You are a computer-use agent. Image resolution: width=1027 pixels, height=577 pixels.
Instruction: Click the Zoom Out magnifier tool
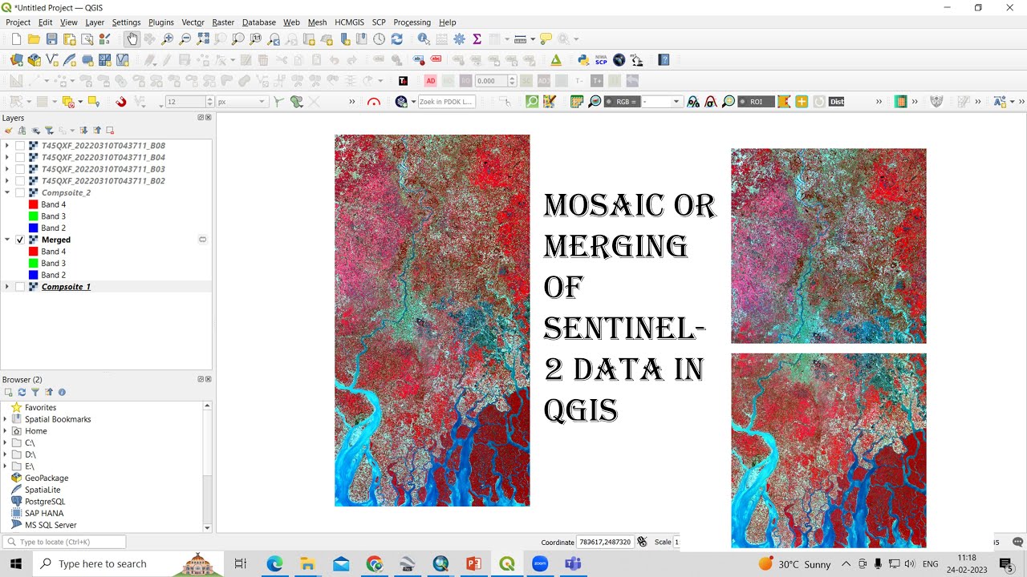[185, 38]
